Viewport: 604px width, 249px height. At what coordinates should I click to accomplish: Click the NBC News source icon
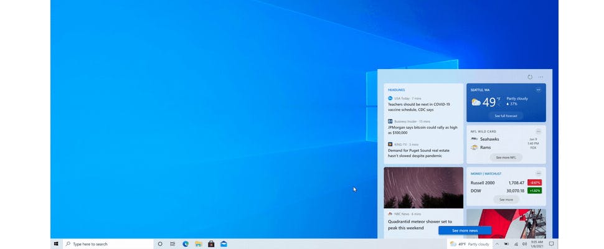390,214
